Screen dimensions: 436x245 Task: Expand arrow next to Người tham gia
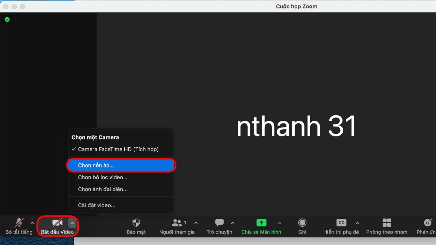pos(196,223)
